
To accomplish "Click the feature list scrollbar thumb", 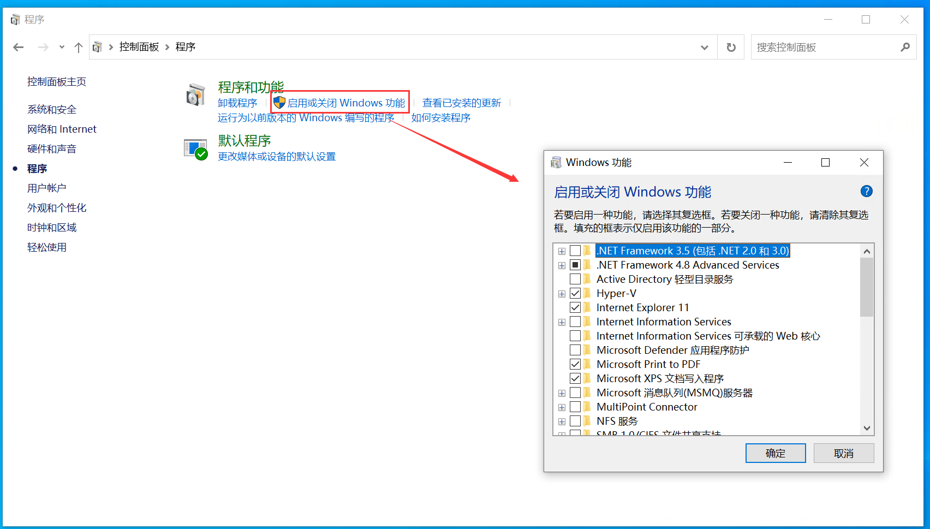I will [x=867, y=287].
